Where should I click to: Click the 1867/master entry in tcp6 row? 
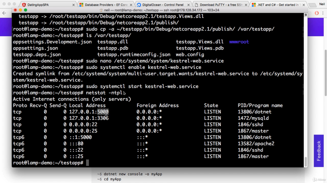pos(253,156)
